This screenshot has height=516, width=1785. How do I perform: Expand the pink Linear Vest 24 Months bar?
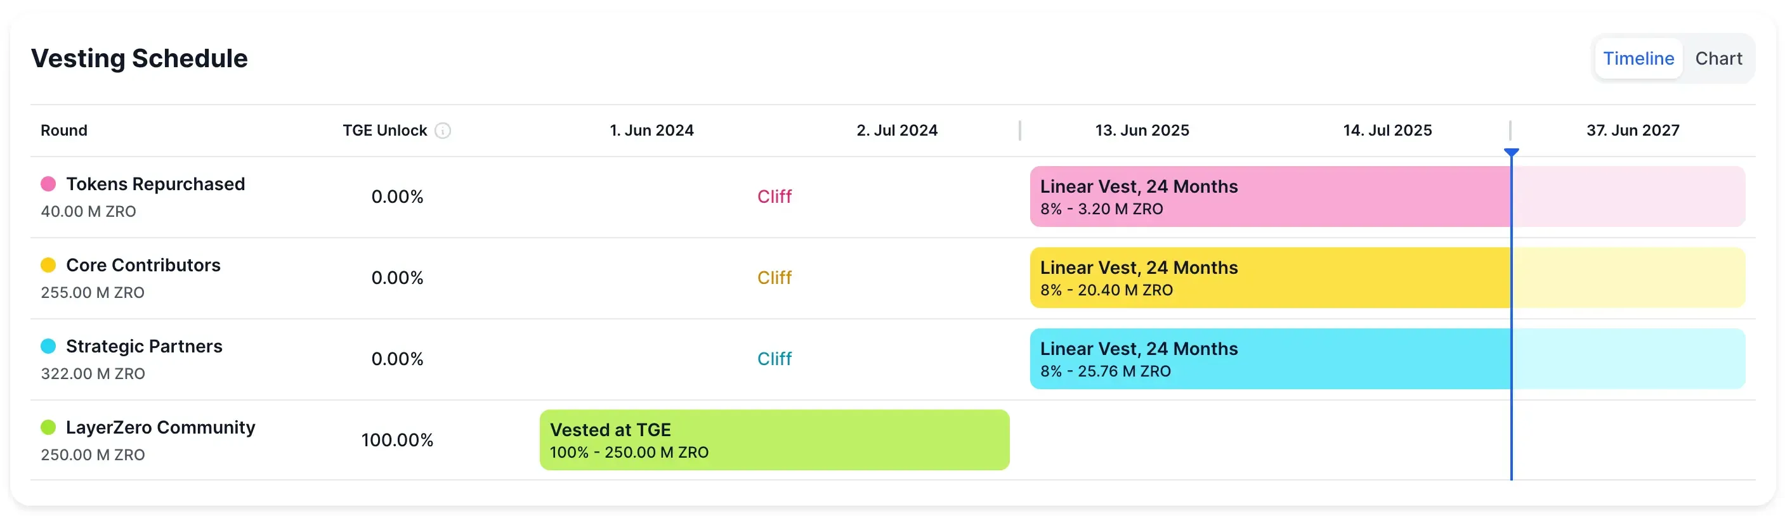(1317, 197)
